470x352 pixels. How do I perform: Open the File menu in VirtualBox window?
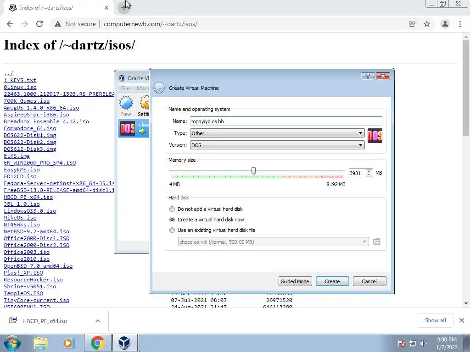click(125, 88)
